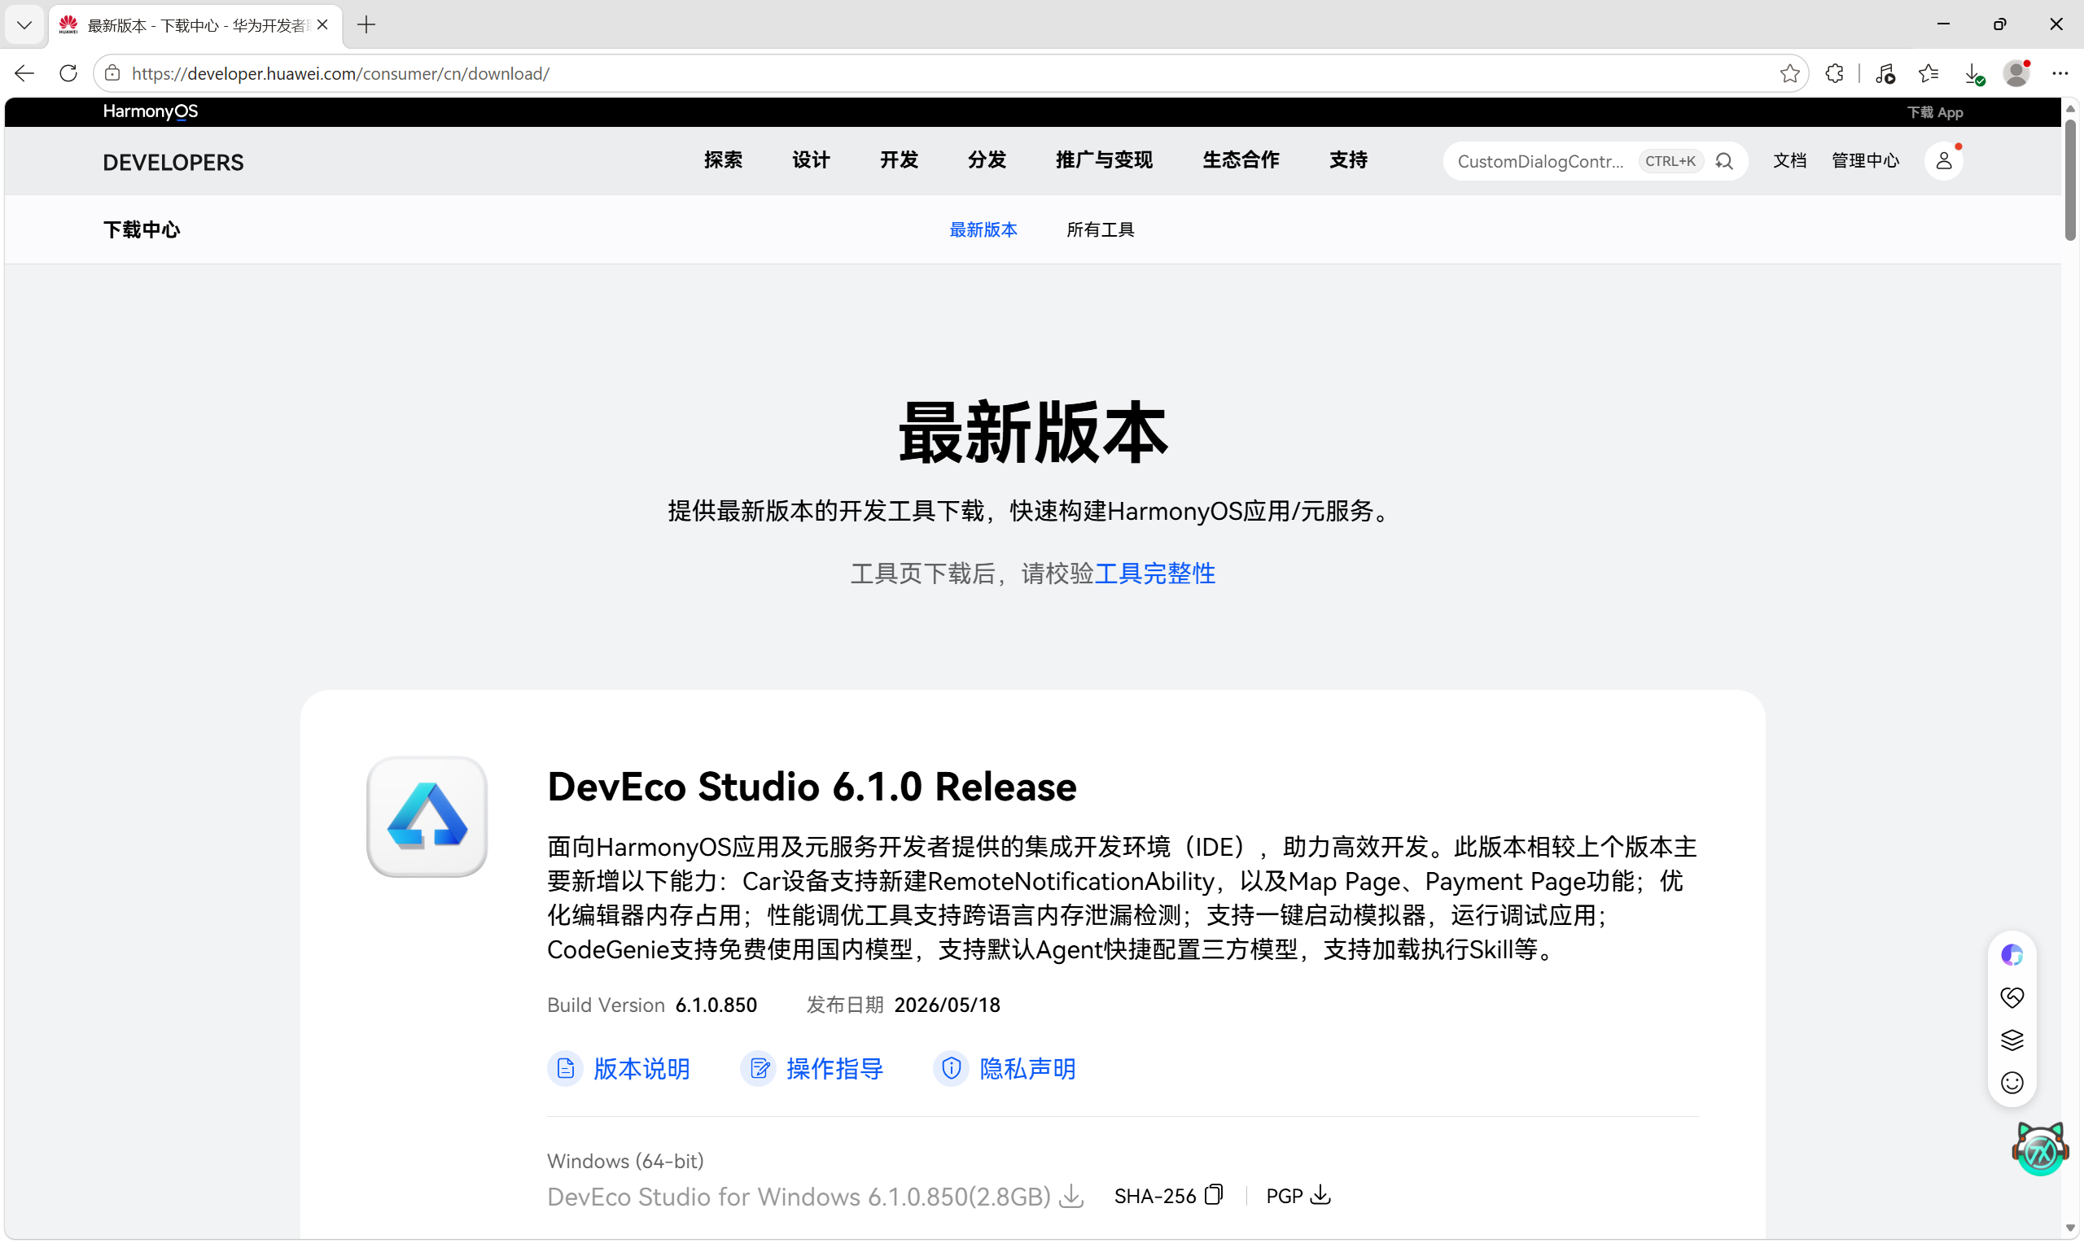The height and width of the screenshot is (1243, 2084).
Task: Click the Windows (64-bit) label
Action: point(625,1161)
